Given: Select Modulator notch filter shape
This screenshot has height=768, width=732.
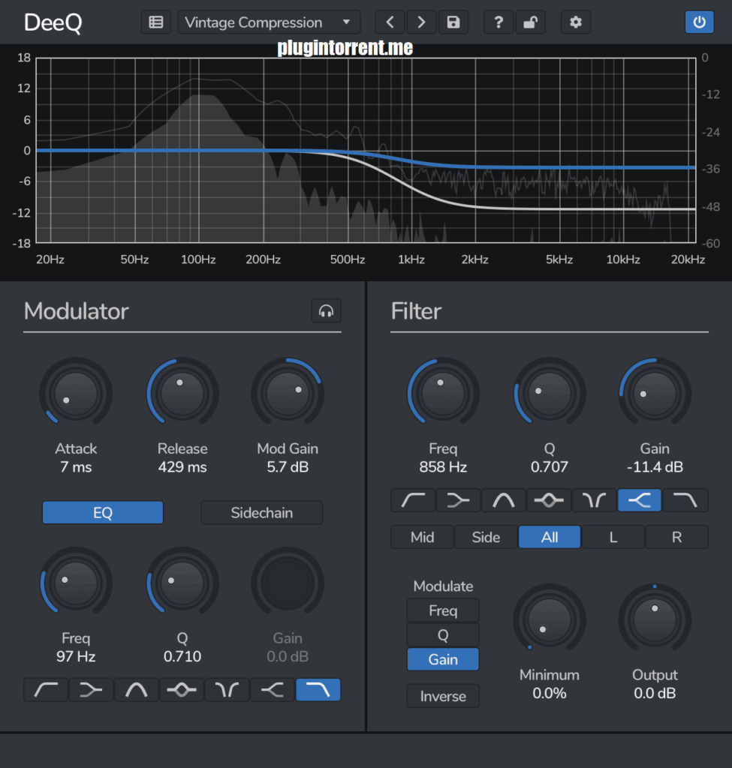Looking at the screenshot, I should click(227, 690).
